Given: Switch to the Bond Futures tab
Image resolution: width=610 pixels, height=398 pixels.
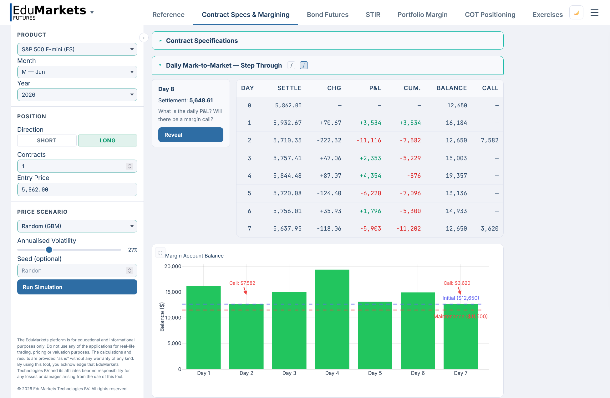Looking at the screenshot, I should coord(328,14).
